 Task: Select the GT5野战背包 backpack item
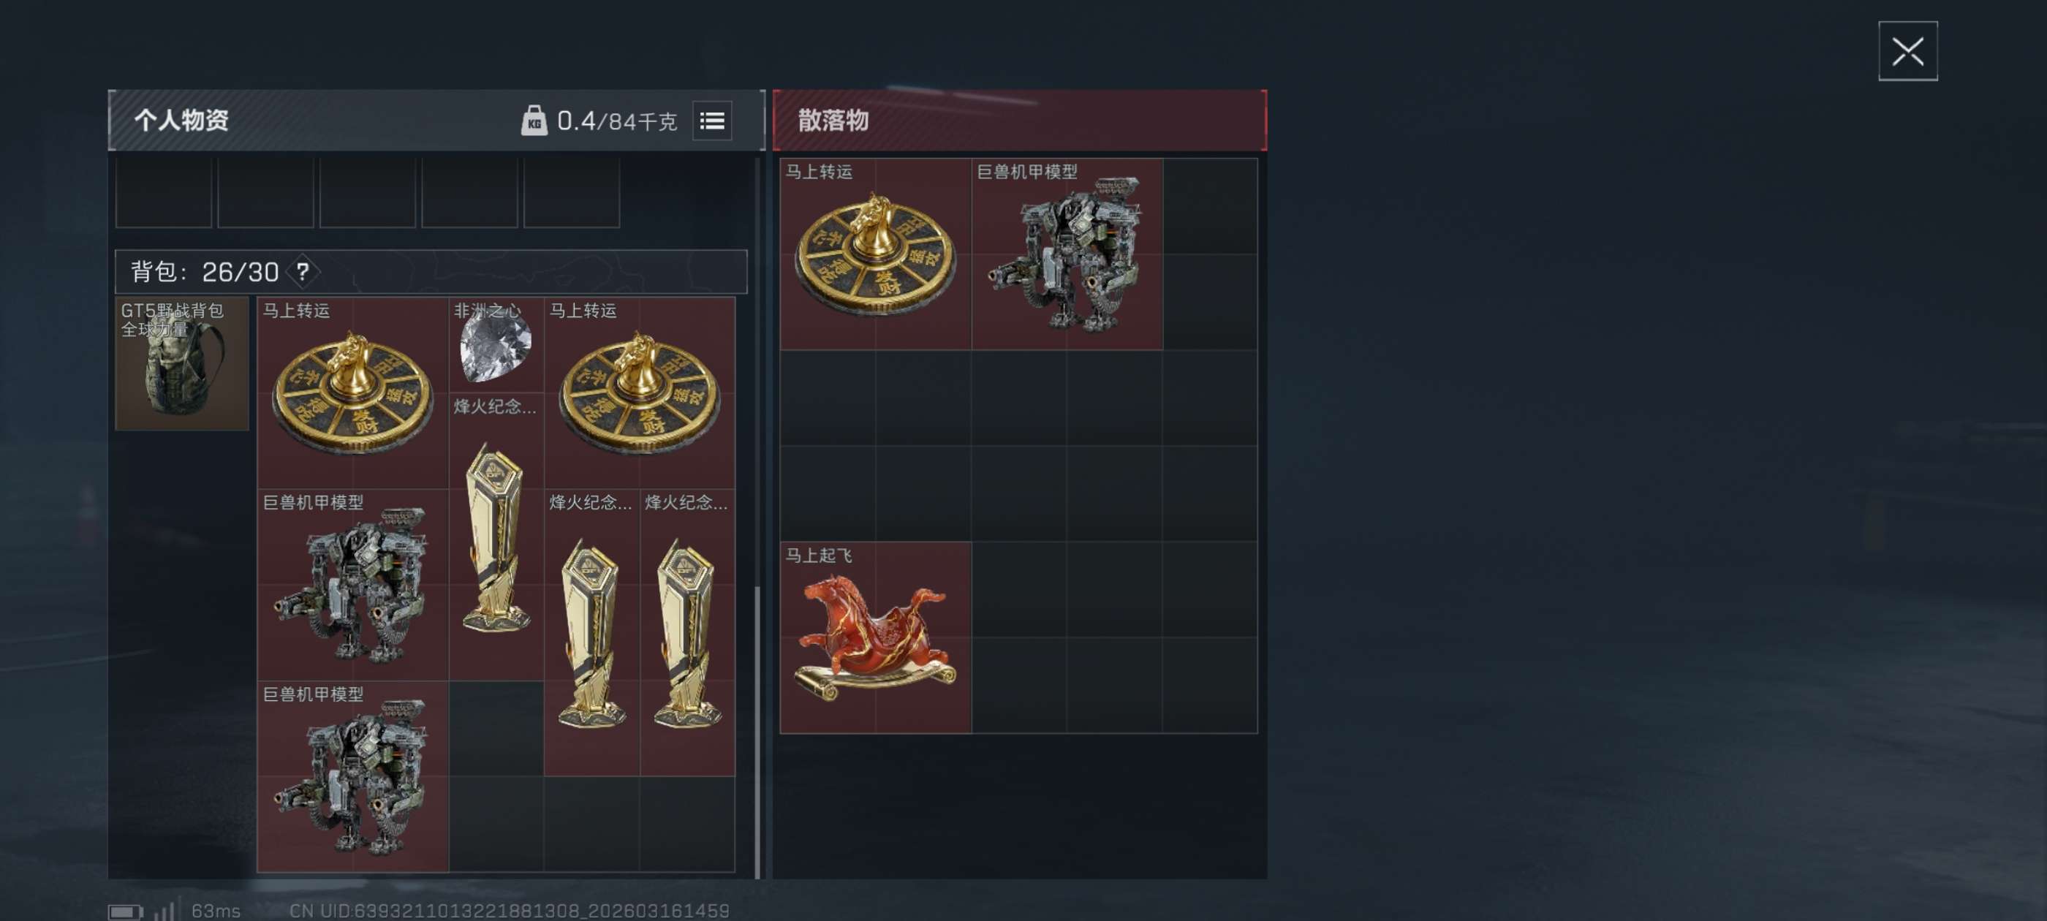(182, 363)
